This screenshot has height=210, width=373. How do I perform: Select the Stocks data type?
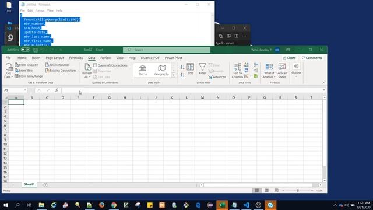coord(143,70)
